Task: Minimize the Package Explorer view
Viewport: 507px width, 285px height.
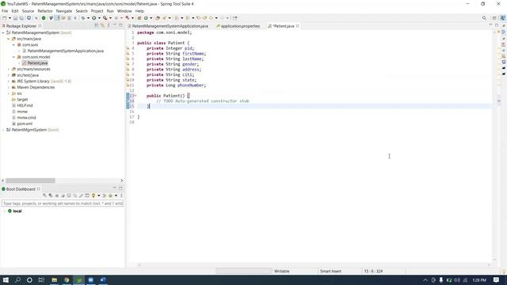Action: [x=115, y=25]
